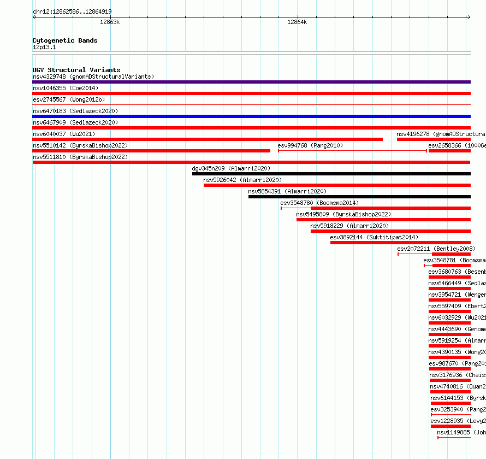Screen dimensions: 486x459
Task: Click the black dgv345n209 variant bar
Action: pyautogui.click(x=331, y=174)
